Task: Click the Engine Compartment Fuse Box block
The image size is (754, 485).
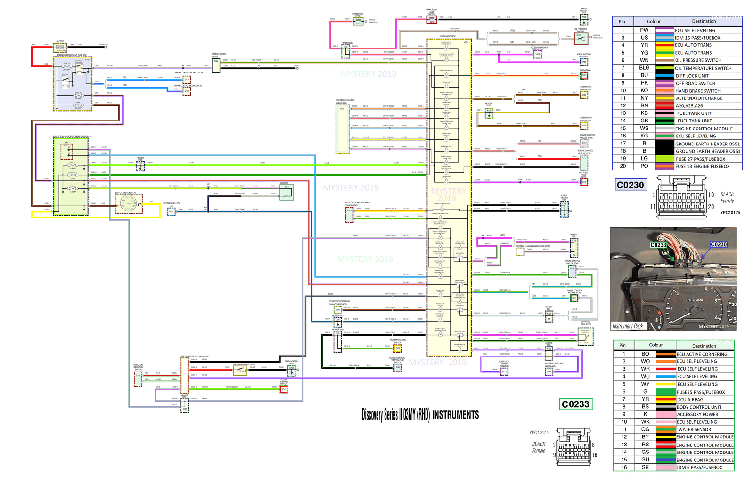Action: (73, 84)
